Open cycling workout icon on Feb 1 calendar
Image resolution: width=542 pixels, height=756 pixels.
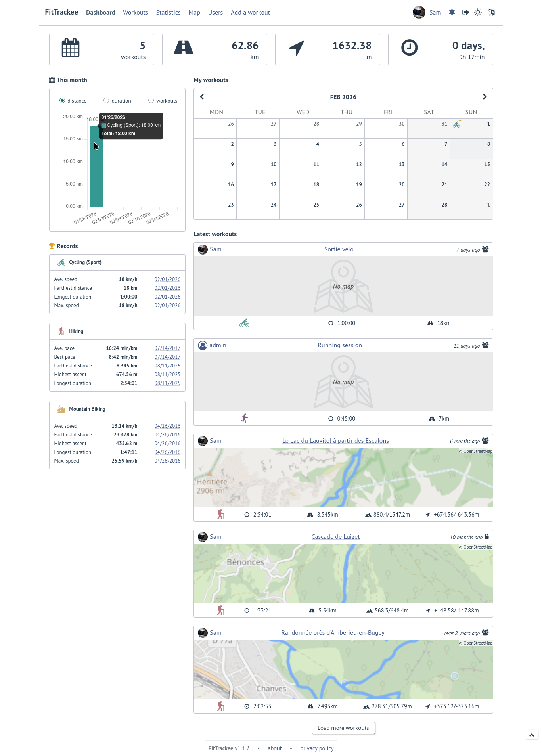(x=457, y=124)
